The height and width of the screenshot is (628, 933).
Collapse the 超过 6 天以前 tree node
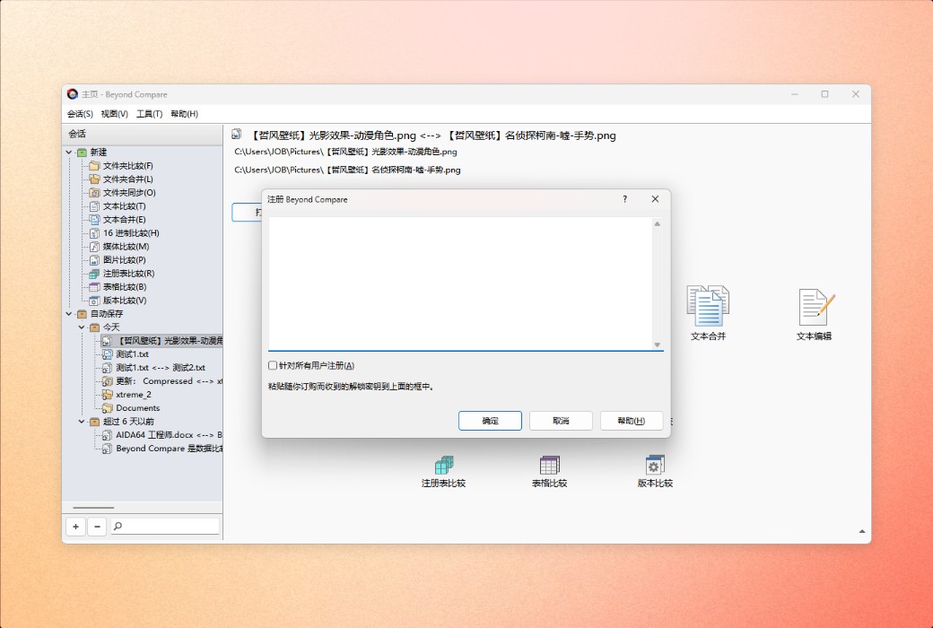pyautogui.click(x=83, y=422)
